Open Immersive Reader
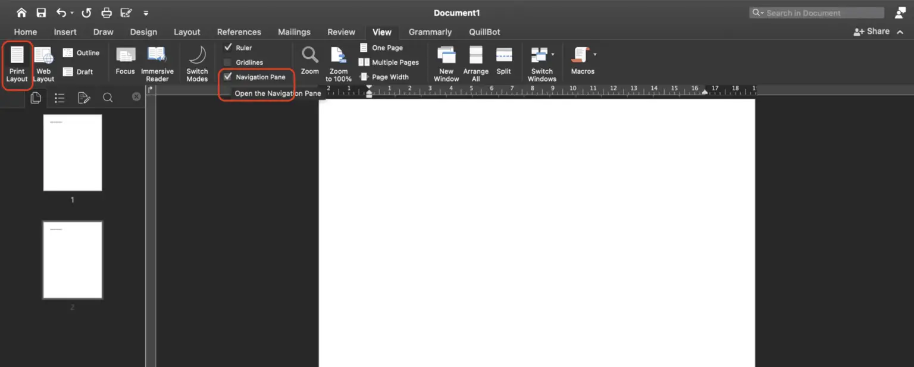 coord(157,64)
